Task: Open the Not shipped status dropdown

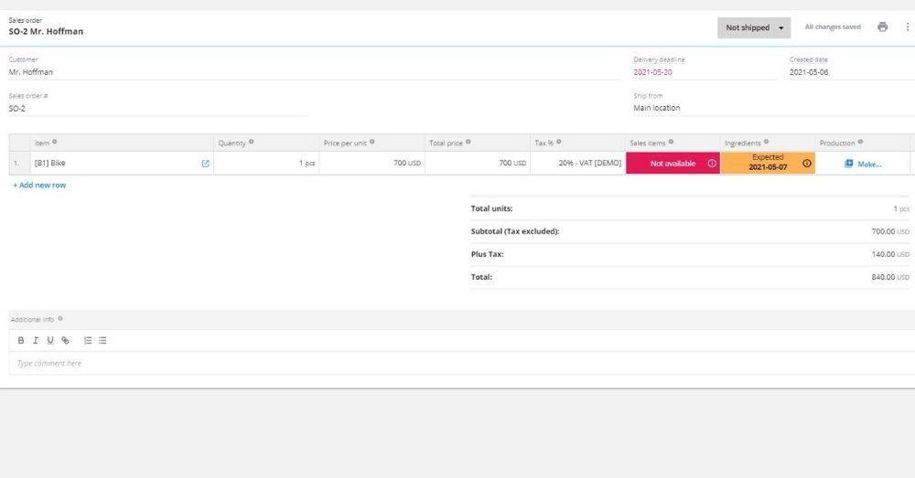Action: click(754, 27)
